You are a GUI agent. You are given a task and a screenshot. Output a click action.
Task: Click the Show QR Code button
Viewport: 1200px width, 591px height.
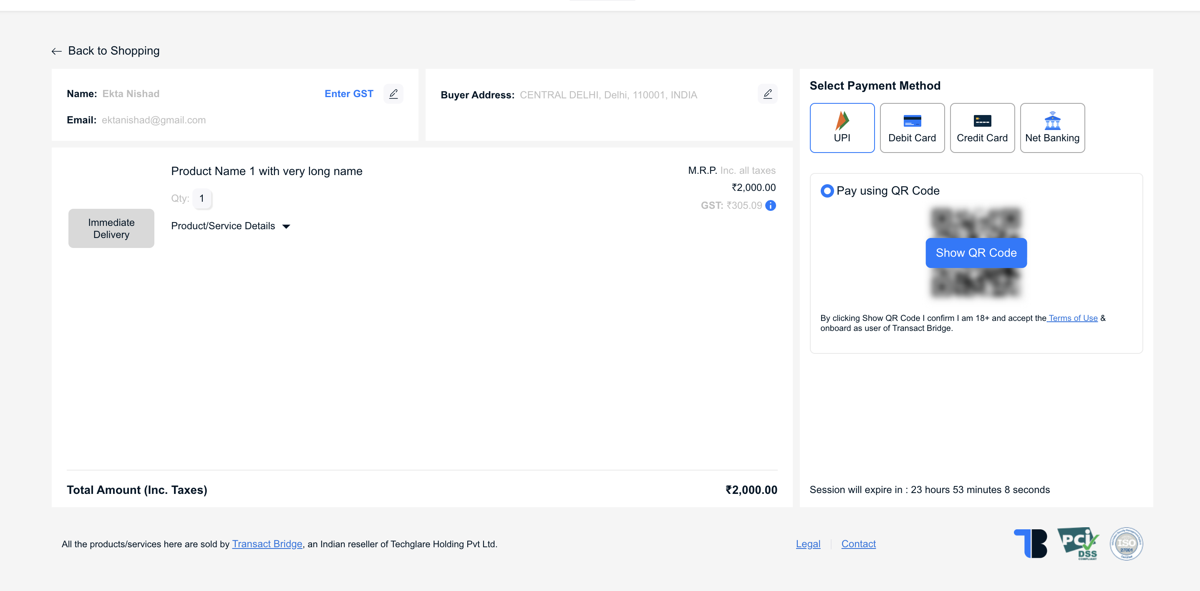(x=976, y=253)
